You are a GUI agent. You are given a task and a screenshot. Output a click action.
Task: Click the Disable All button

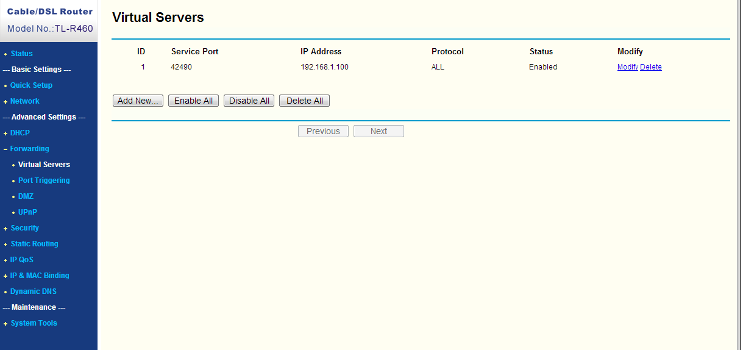[x=249, y=101]
